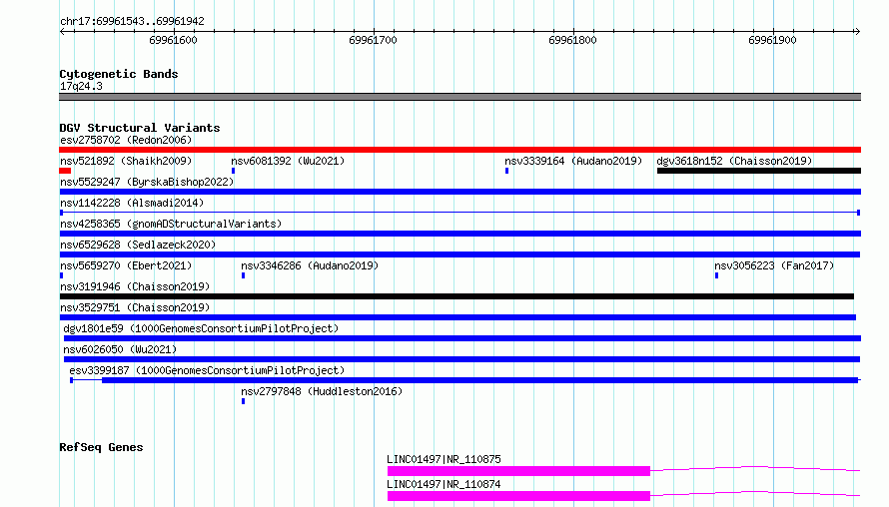Click nsv3339164 (Audano2019) variant label

coord(573,161)
